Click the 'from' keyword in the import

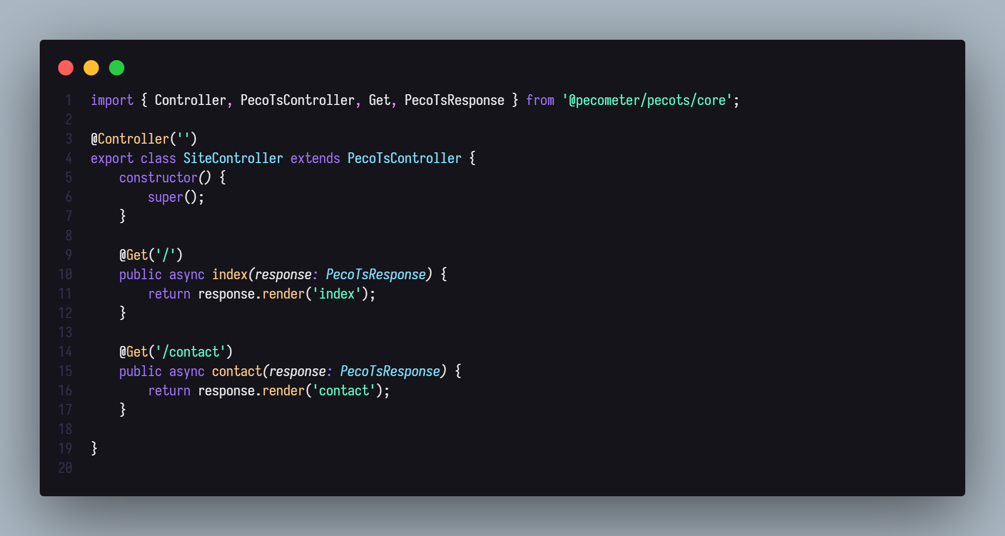pos(540,100)
